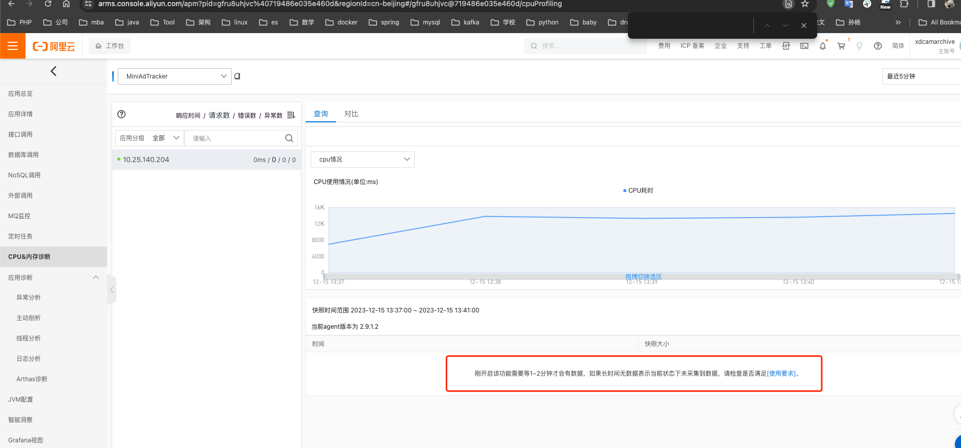961x448 pixels.
Task: Click the green shield extension icon
Action: pyautogui.click(x=830, y=4)
